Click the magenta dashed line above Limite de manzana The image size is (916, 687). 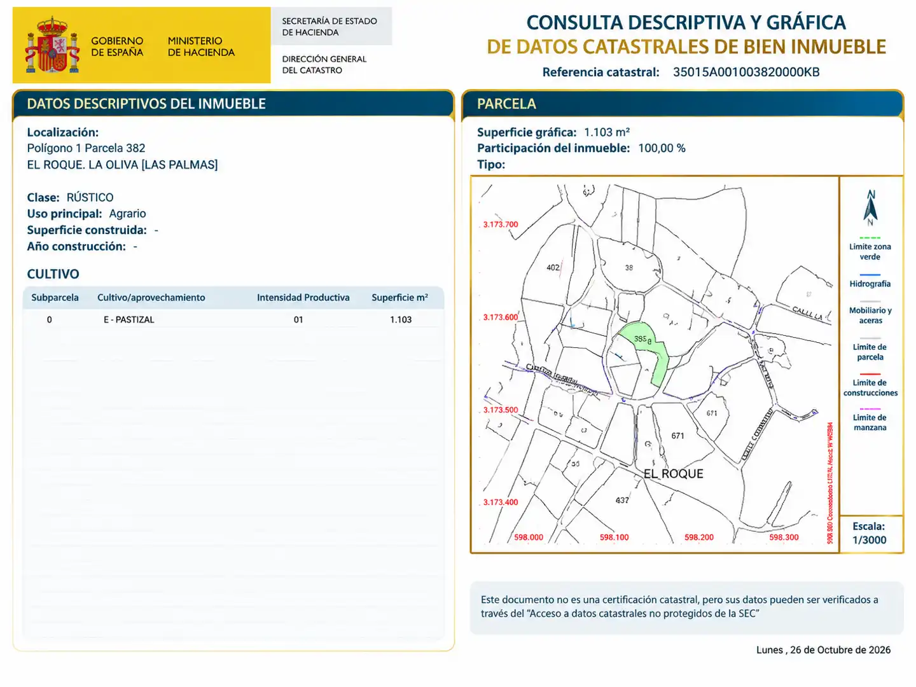click(870, 409)
